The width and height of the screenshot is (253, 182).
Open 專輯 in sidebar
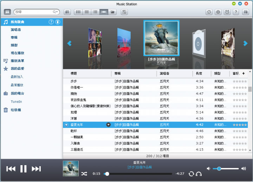click(x=14, y=38)
